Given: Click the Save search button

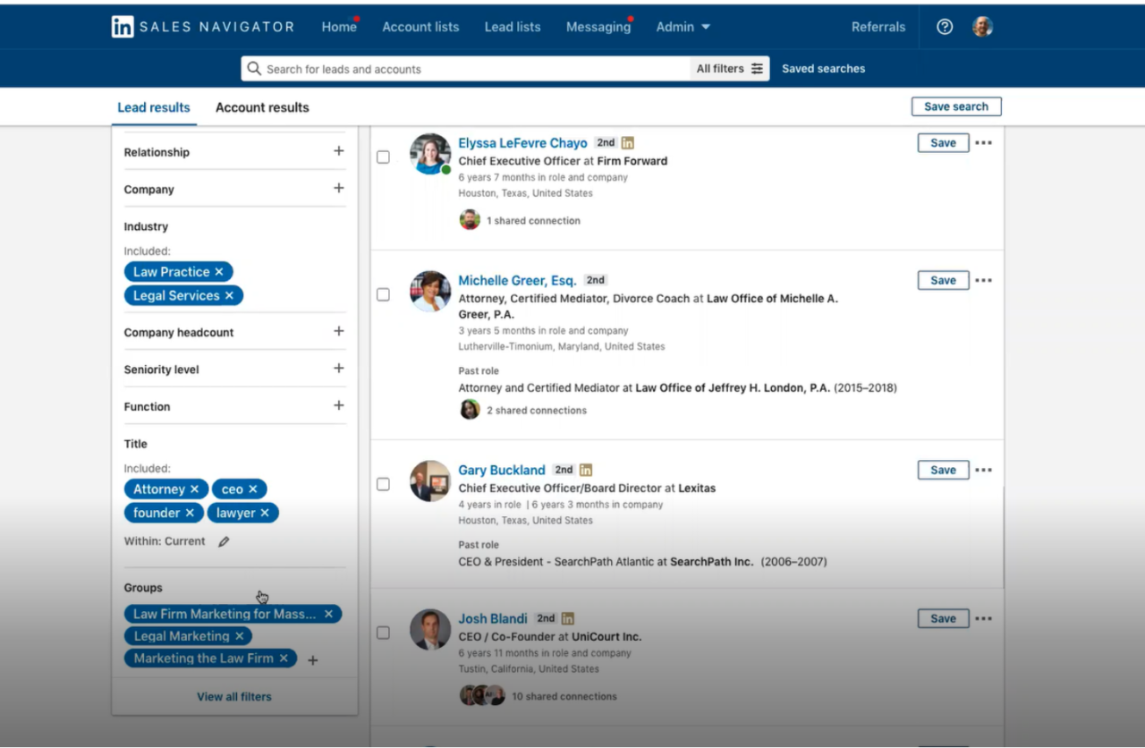Looking at the screenshot, I should tap(955, 106).
